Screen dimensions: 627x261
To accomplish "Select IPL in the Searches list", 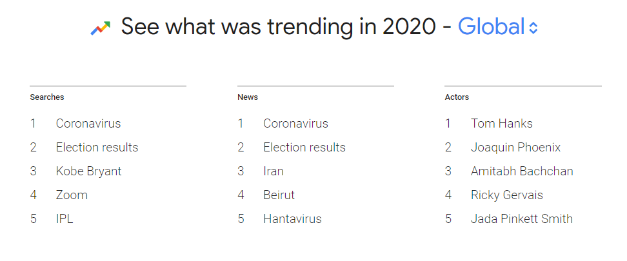I will 65,219.
